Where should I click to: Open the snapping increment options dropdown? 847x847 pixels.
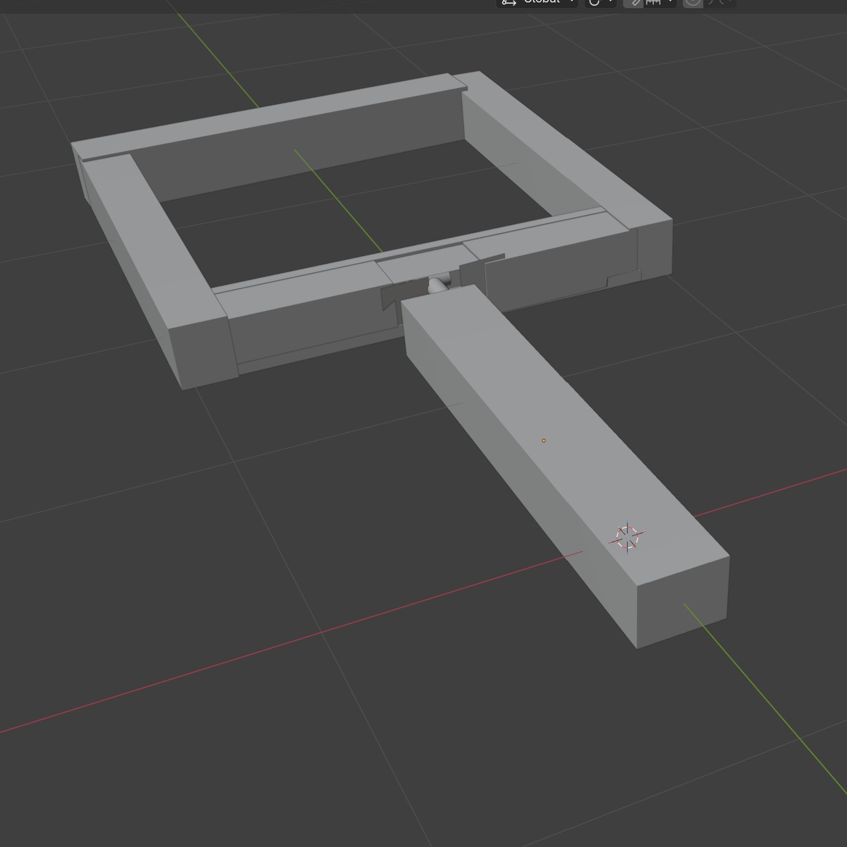tap(660, 3)
